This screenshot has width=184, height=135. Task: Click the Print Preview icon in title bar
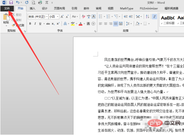pyautogui.click(x=33, y=3)
